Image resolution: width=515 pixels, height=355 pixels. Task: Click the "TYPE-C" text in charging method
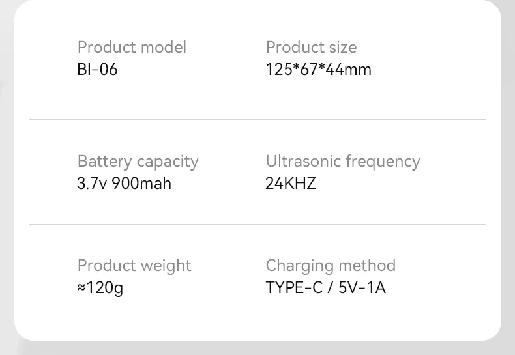click(x=294, y=287)
